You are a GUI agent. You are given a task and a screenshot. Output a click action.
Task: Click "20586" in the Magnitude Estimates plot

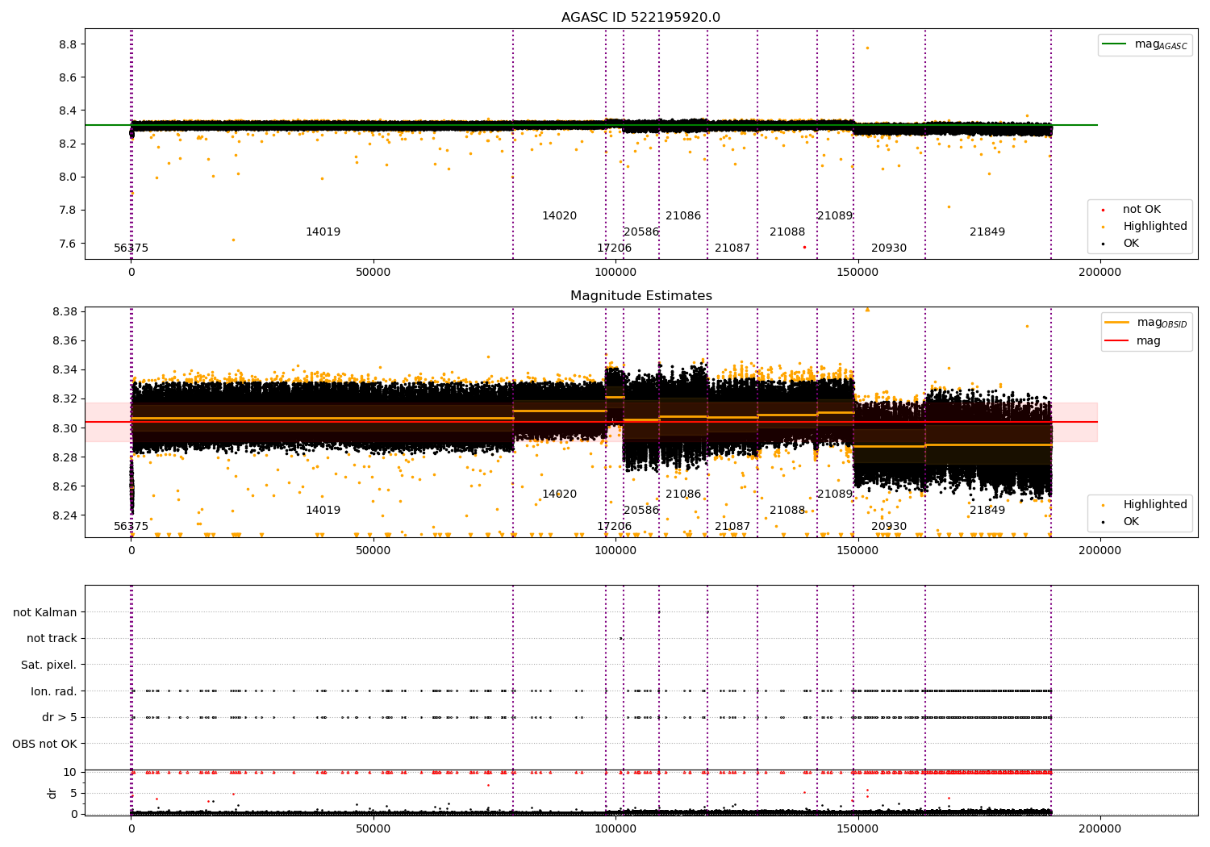point(641,511)
